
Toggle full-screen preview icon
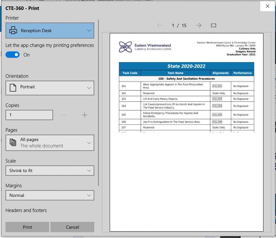[214, 25]
